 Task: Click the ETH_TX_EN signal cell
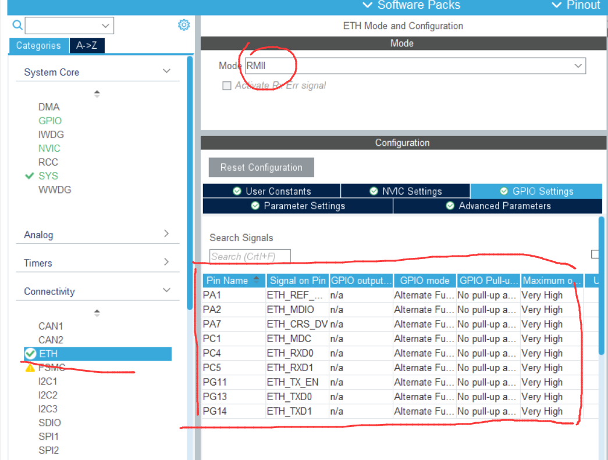(297, 382)
